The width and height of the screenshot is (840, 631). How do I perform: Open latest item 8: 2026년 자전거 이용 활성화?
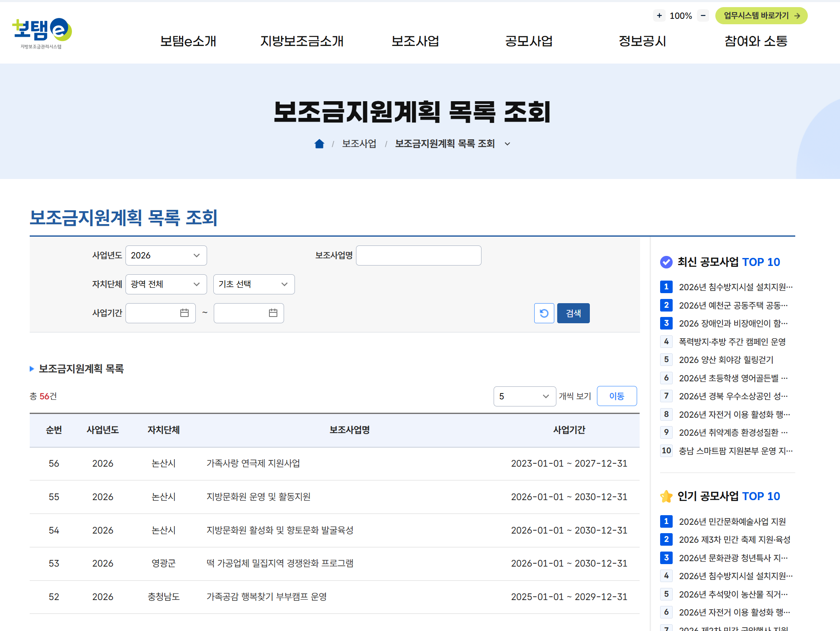[735, 414]
